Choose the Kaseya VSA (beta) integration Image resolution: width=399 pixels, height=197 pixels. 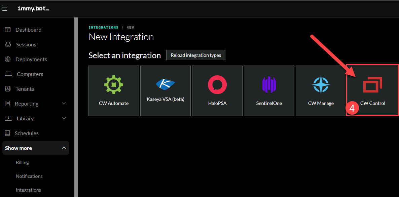166,91
